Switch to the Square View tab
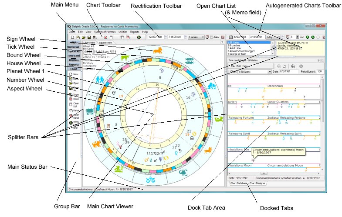The image size is (342, 217). click(x=105, y=43)
